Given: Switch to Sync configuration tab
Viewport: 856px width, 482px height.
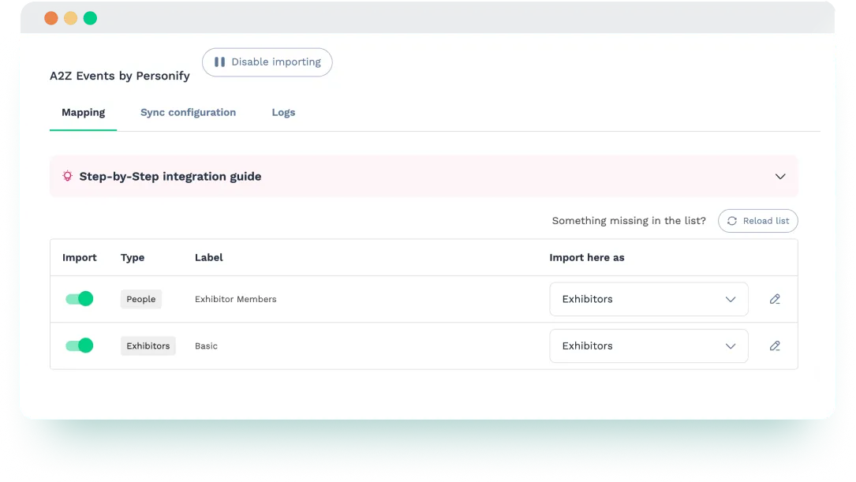Looking at the screenshot, I should [x=188, y=113].
